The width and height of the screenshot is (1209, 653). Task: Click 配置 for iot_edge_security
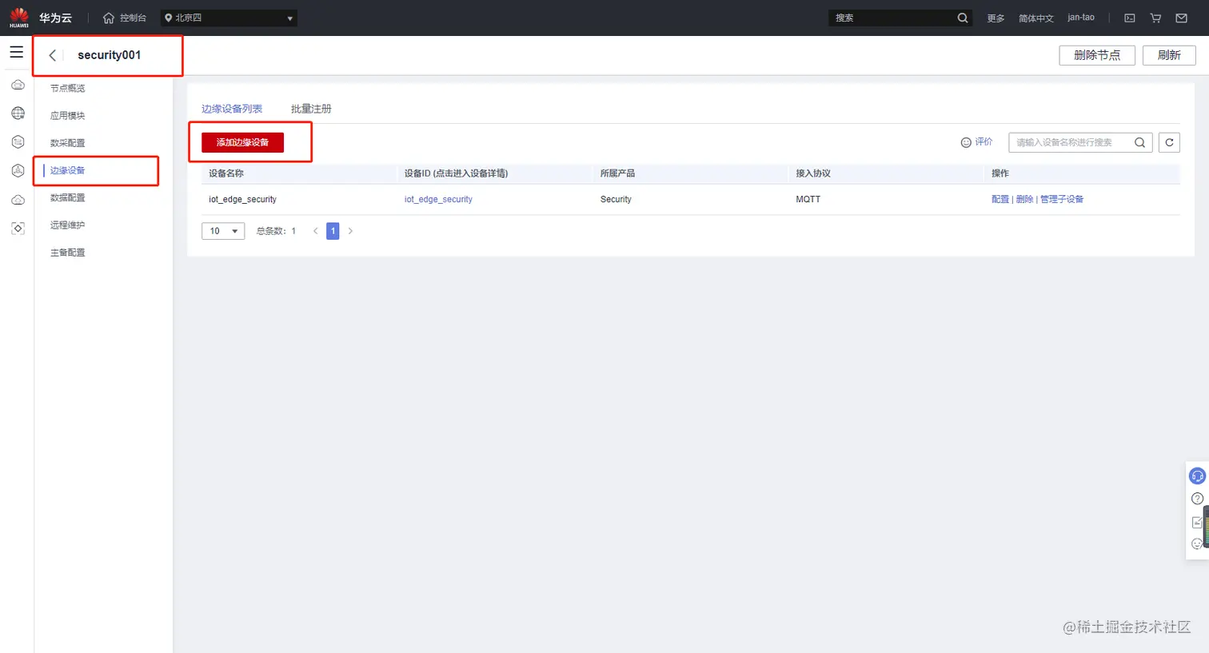pyautogui.click(x=1000, y=199)
